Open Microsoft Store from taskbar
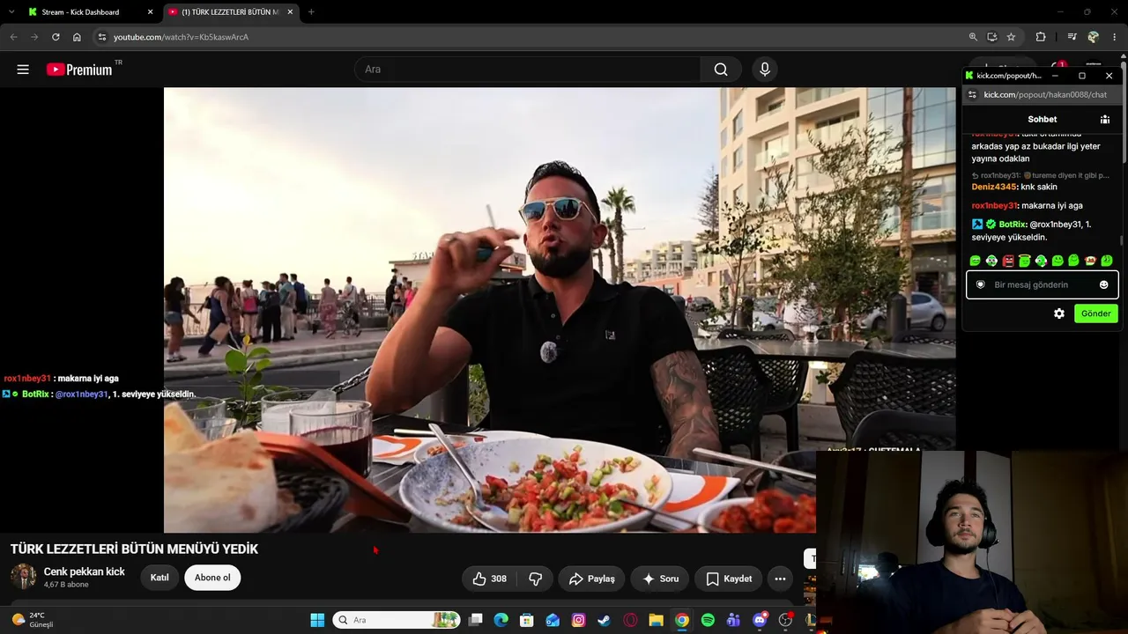The width and height of the screenshot is (1128, 634). pyautogui.click(x=527, y=620)
